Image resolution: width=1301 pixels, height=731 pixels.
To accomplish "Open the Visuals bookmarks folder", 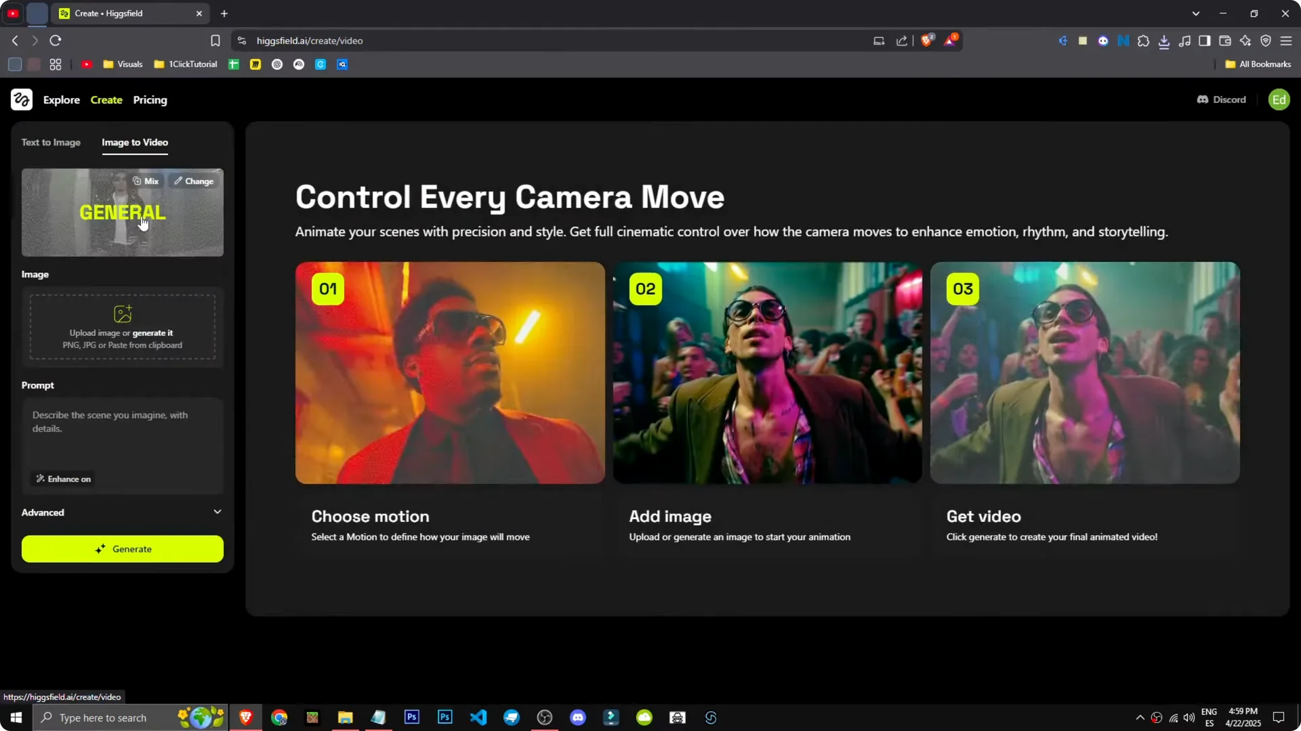I will tap(122, 64).
